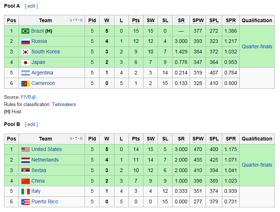Image resolution: width=280 pixels, height=212 pixels.
Task: Click the Russia team link
Action: point(39,41)
